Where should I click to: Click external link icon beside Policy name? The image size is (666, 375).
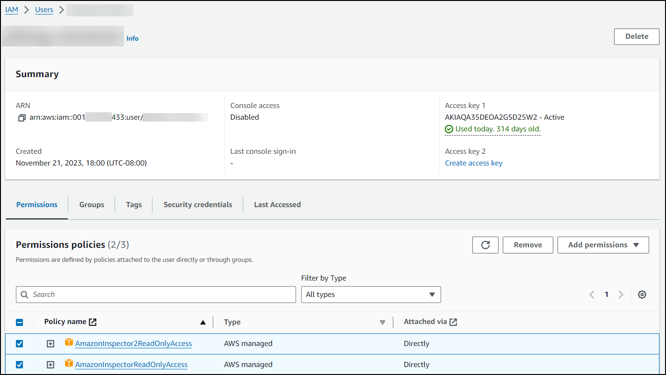click(93, 322)
